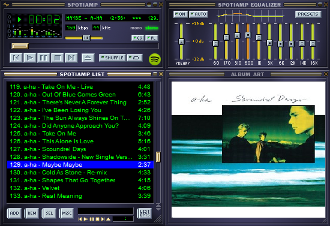Click mini pause button in playlist window
The width and height of the screenshot is (330, 226).
pyautogui.click(x=92, y=219)
